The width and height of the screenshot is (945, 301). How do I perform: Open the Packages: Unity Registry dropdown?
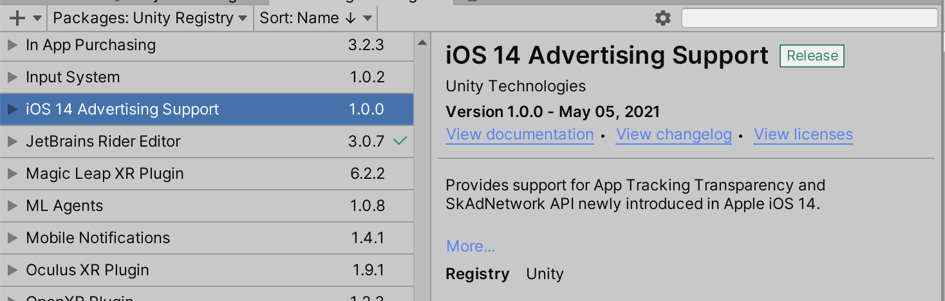(x=150, y=18)
